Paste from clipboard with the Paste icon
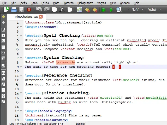 pos(70,10)
